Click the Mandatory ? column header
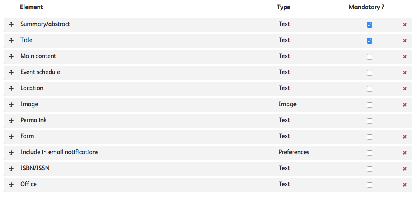This screenshot has height=197, width=416. [x=366, y=7]
